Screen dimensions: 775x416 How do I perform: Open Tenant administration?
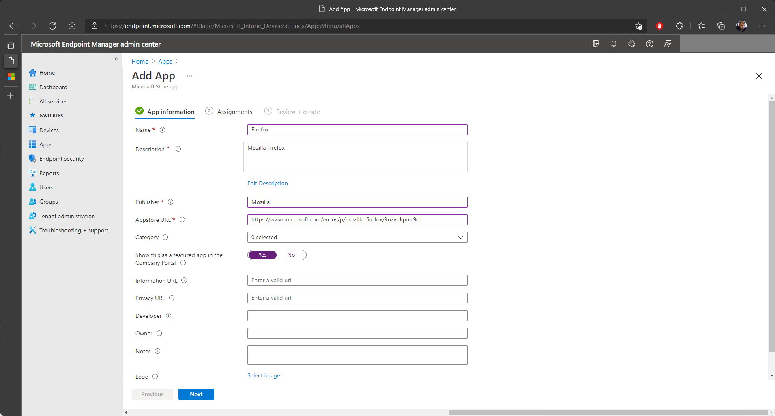click(67, 216)
